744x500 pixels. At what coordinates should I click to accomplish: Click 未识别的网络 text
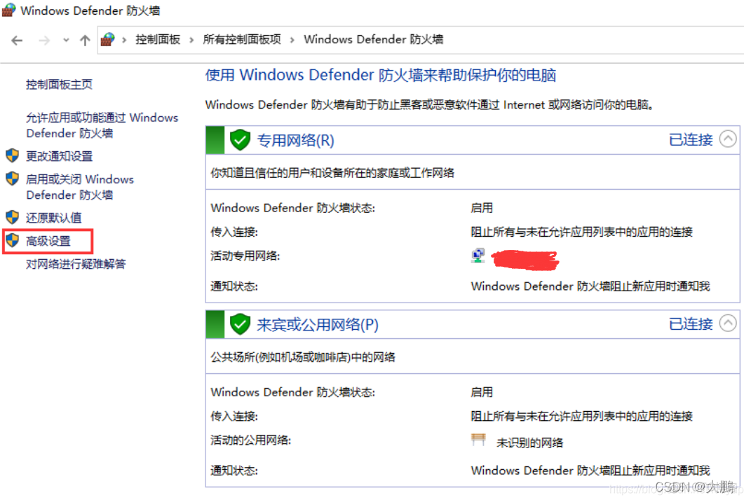click(x=529, y=443)
